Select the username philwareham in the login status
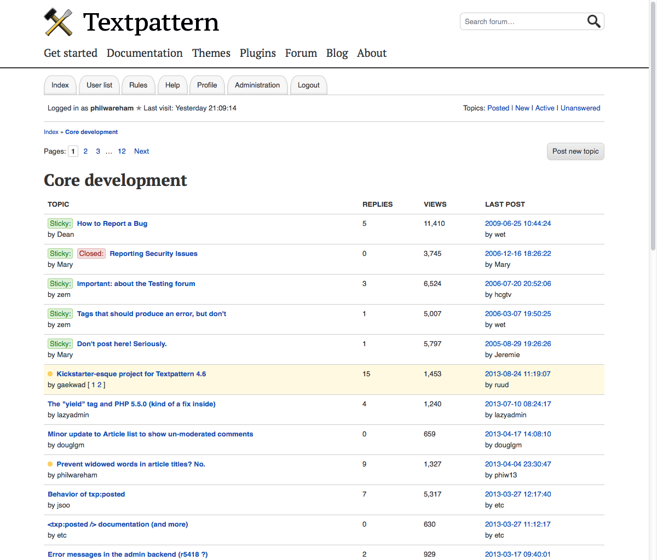 coord(112,108)
